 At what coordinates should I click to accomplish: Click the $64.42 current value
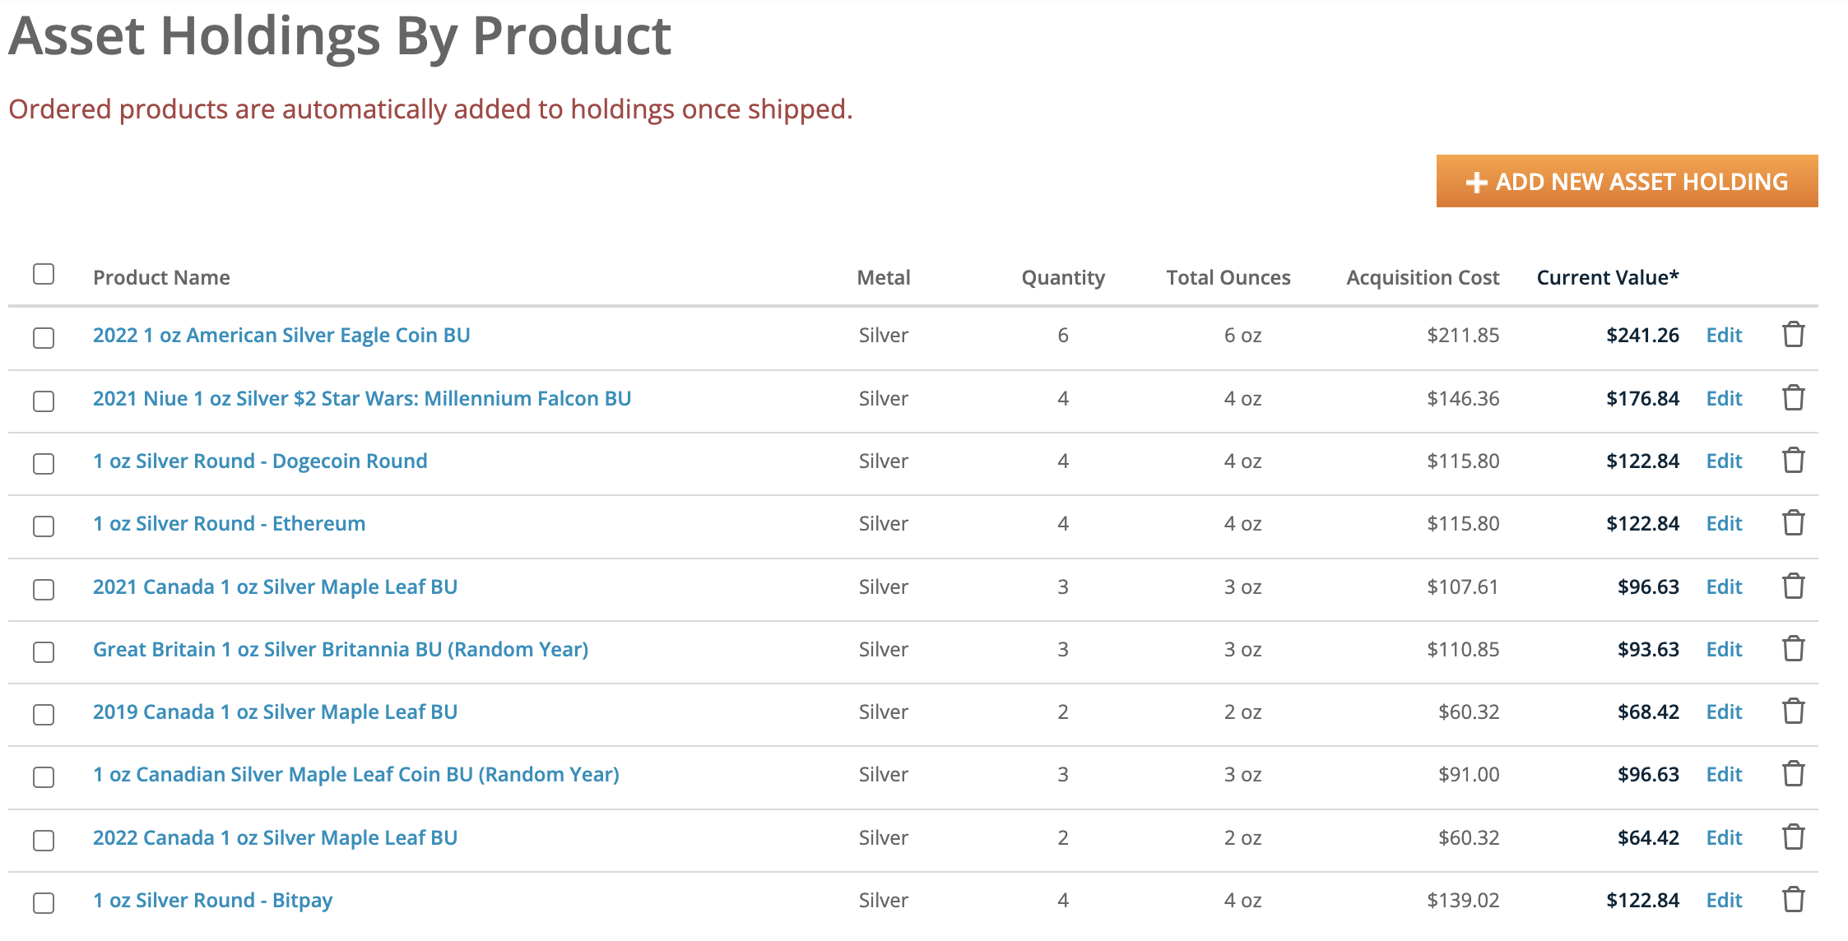[x=1648, y=837]
